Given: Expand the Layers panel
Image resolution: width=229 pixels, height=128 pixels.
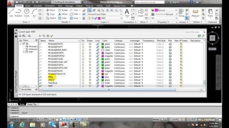Looking at the screenshot, I should click(105, 22).
